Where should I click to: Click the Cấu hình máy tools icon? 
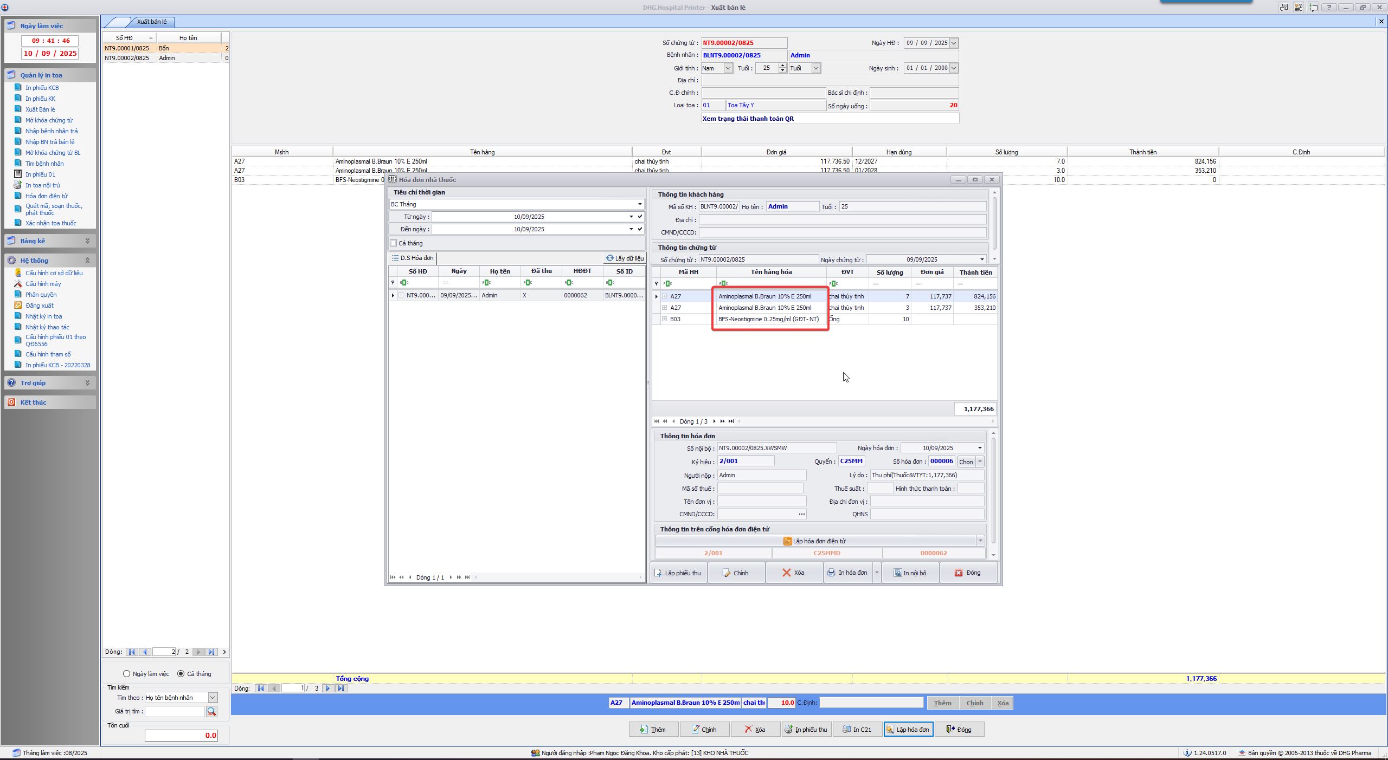[x=18, y=284]
